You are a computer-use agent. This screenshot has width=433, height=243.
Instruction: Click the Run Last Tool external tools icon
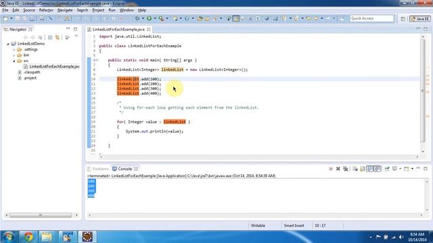pyautogui.click(x=161, y=18)
